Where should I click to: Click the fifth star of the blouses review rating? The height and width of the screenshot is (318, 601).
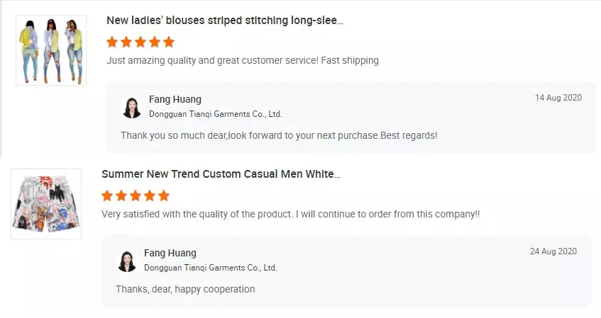click(168, 42)
